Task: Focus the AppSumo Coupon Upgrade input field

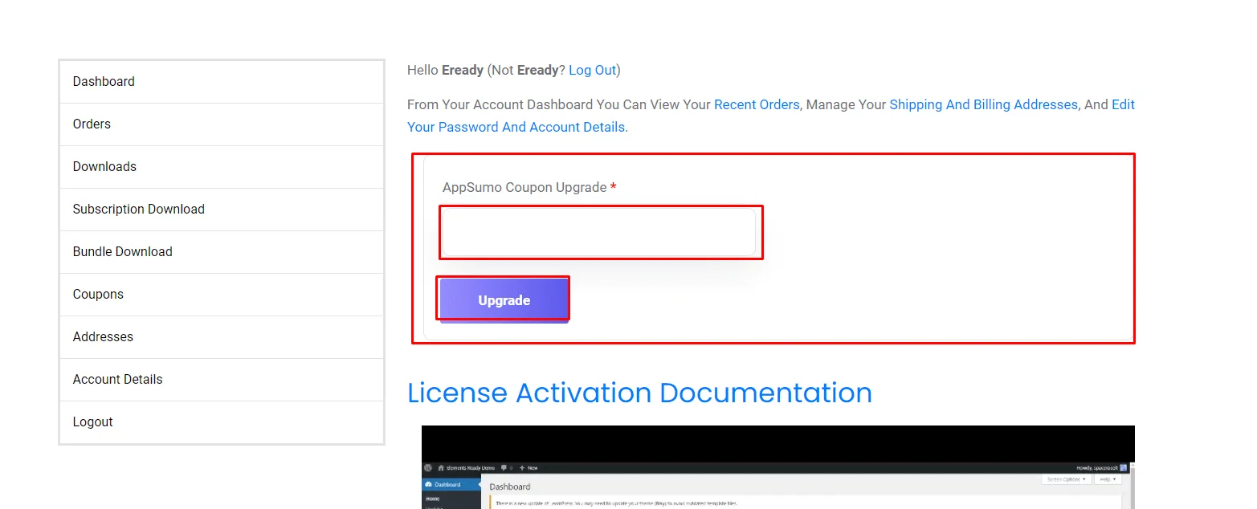Action: pyautogui.click(x=599, y=233)
